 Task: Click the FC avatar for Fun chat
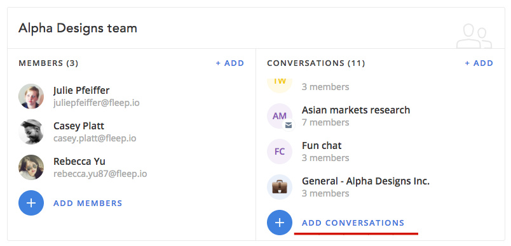280,152
